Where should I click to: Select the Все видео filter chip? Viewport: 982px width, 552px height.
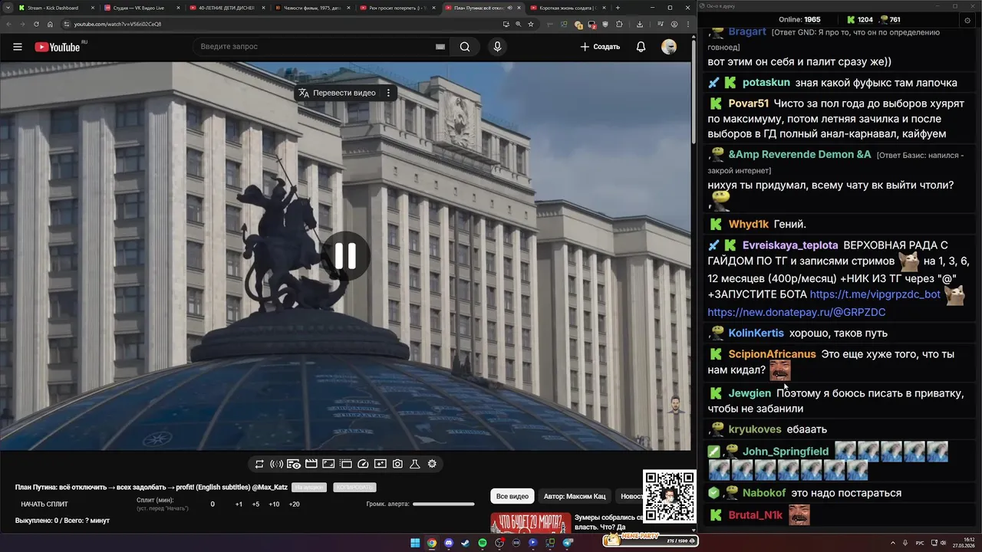512,497
